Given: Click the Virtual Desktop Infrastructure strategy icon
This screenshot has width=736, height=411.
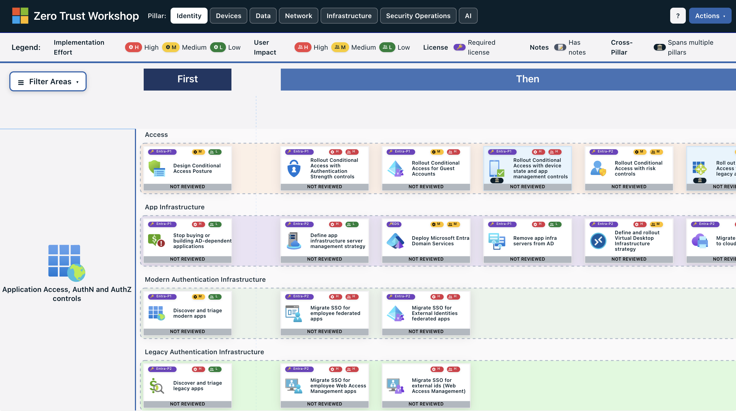Looking at the screenshot, I should point(598,241).
